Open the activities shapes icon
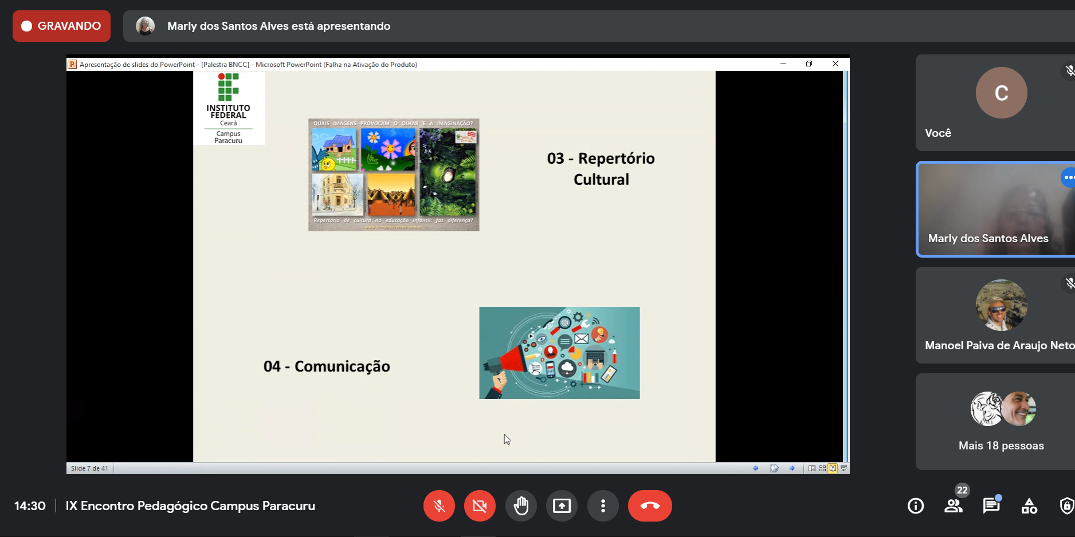Image resolution: width=1075 pixels, height=537 pixels. click(1029, 506)
